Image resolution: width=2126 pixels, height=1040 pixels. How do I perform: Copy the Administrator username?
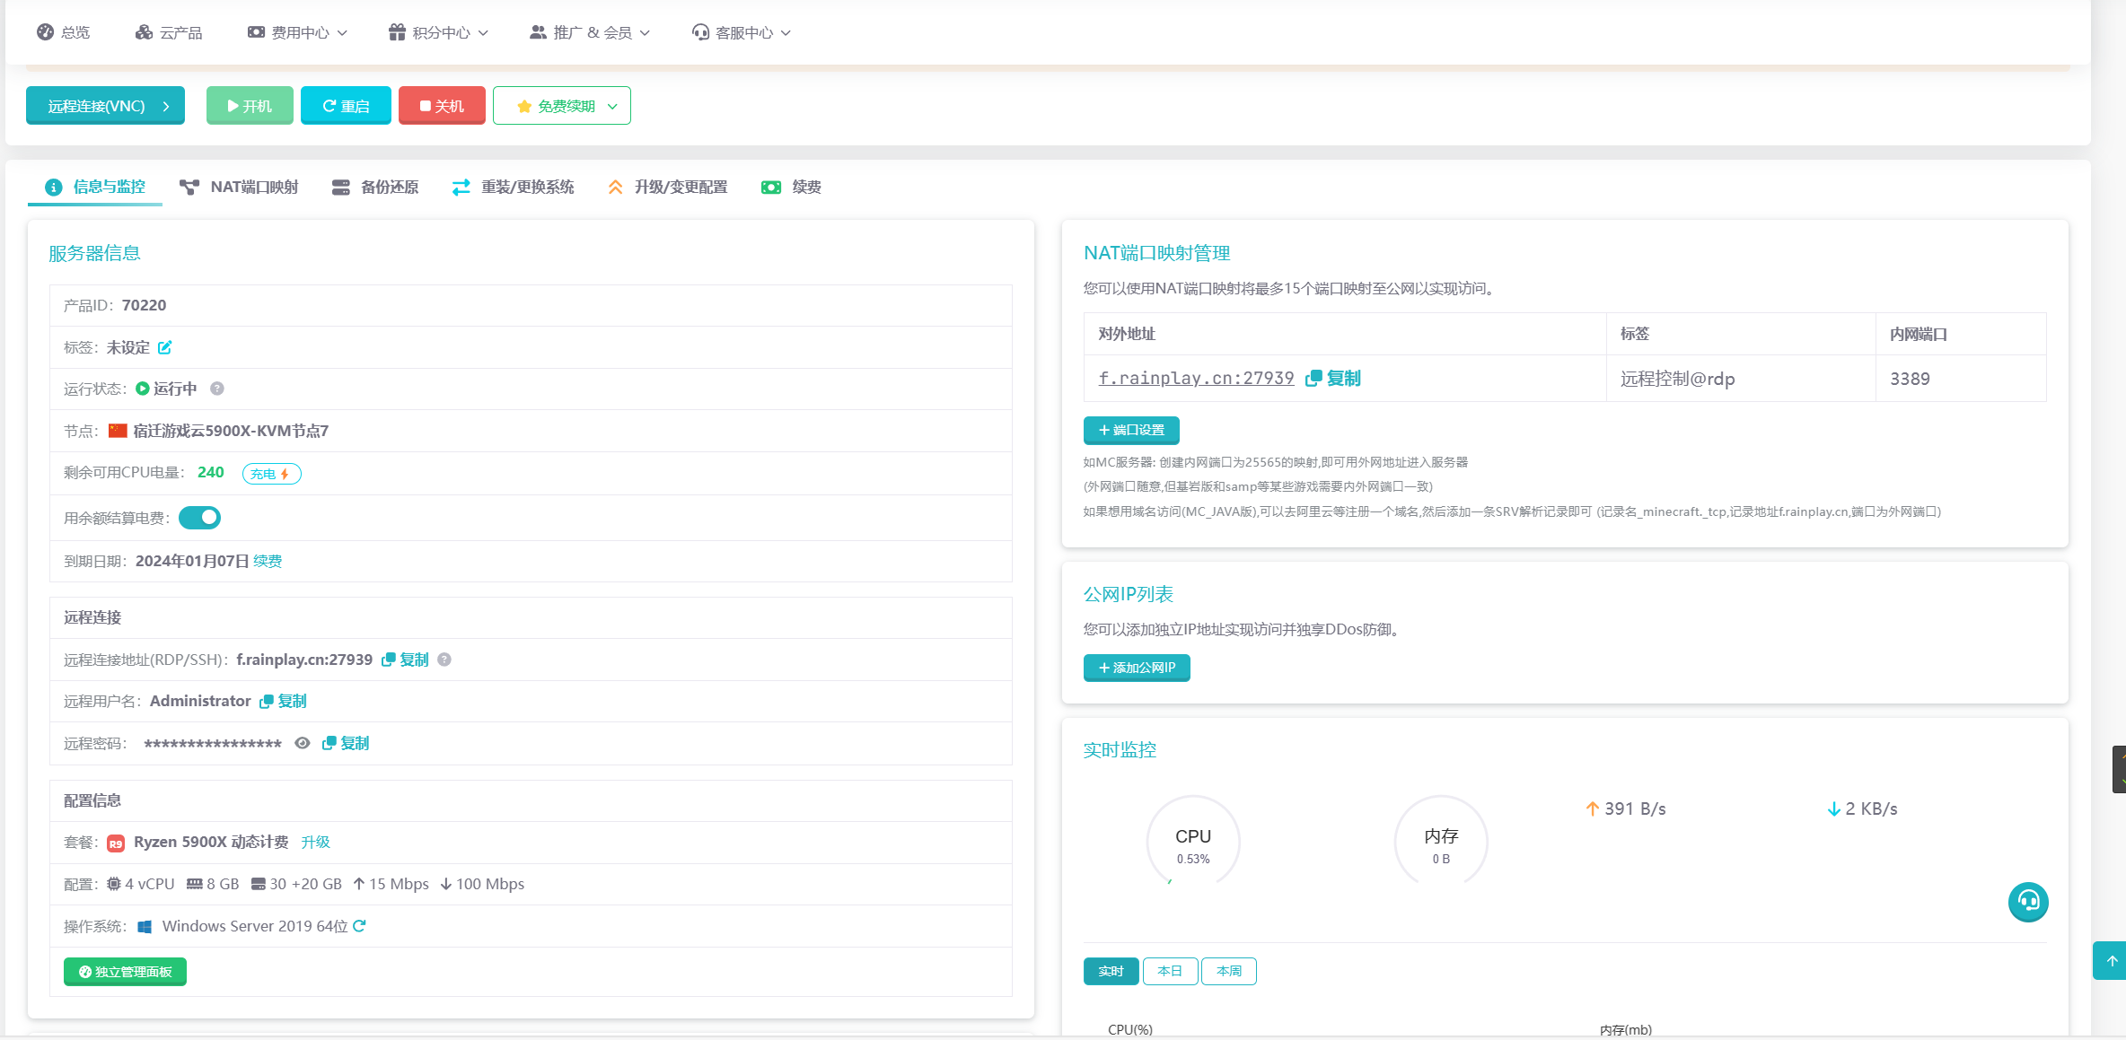click(x=284, y=701)
